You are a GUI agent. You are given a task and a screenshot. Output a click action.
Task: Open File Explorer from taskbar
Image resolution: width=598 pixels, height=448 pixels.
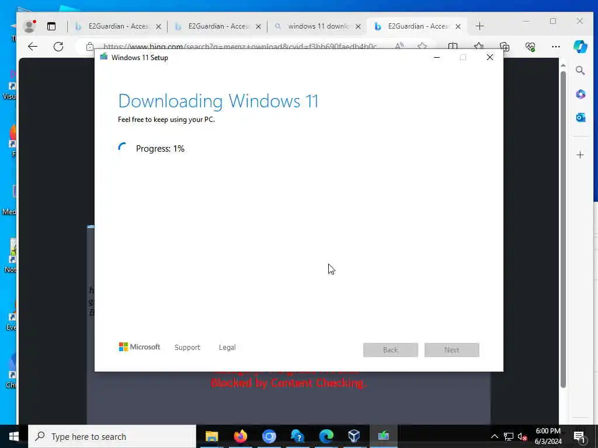click(x=211, y=436)
